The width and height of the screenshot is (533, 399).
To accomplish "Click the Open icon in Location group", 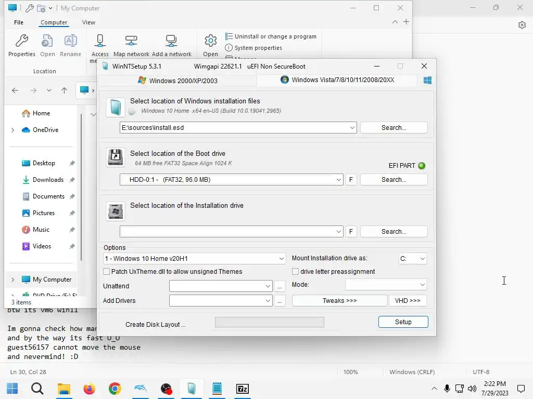I will pyautogui.click(x=47, y=41).
